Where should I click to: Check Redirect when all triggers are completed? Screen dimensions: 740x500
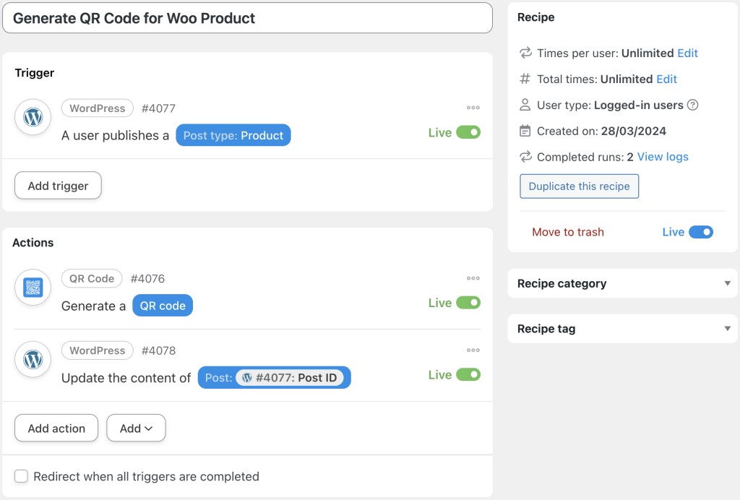(21, 476)
